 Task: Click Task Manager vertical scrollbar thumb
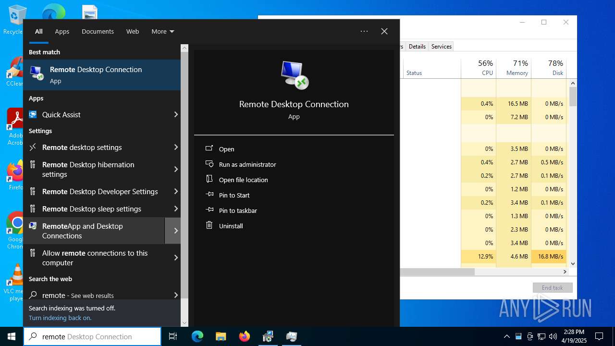pyautogui.click(x=573, y=96)
